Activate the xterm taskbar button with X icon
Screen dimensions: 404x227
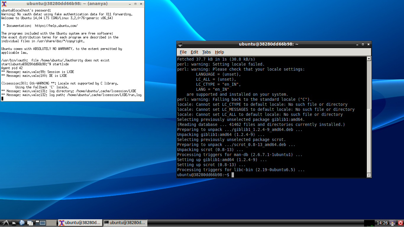pyautogui.click(x=80, y=223)
